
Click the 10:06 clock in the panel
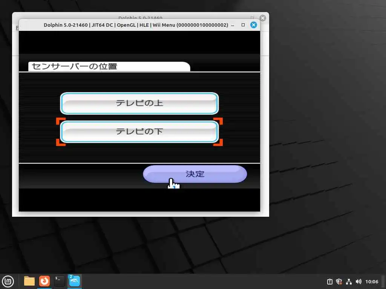click(x=372, y=281)
